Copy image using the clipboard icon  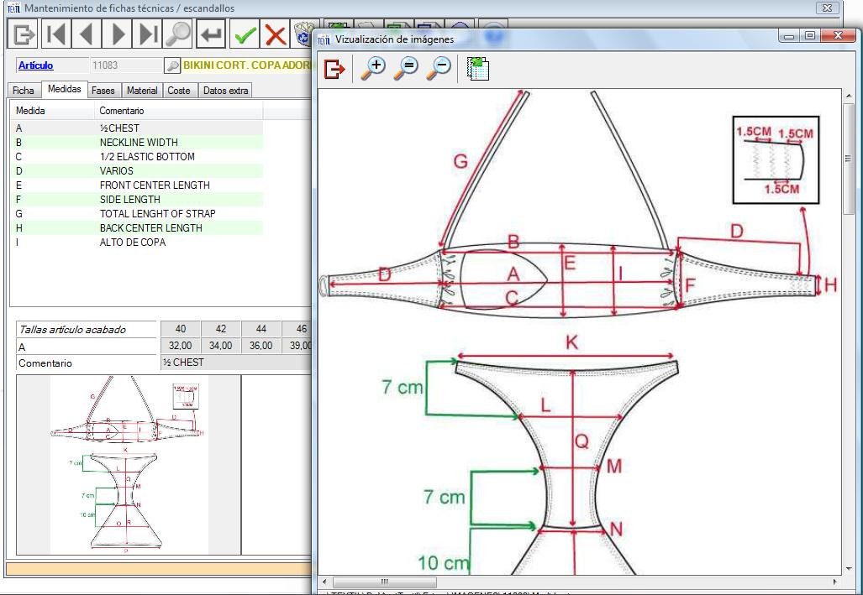point(477,69)
